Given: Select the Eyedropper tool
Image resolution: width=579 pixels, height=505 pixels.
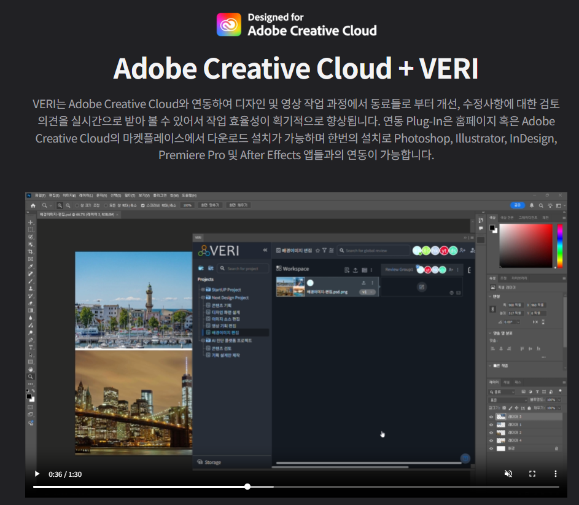Looking at the screenshot, I should coord(31,267).
